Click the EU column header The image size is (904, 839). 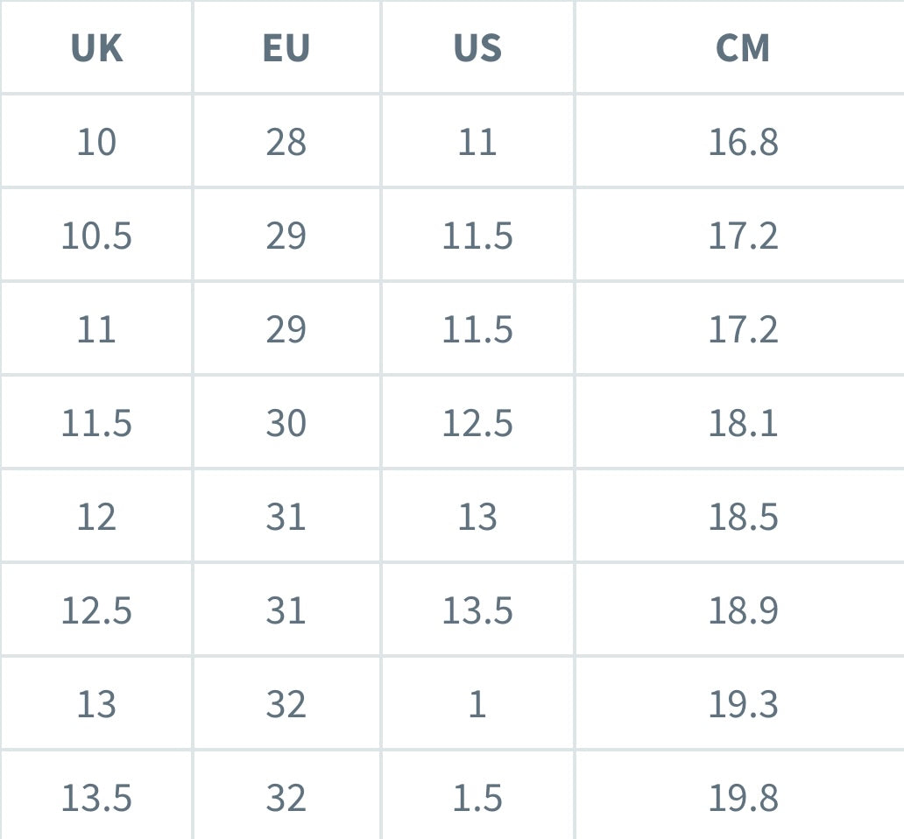[x=286, y=48]
